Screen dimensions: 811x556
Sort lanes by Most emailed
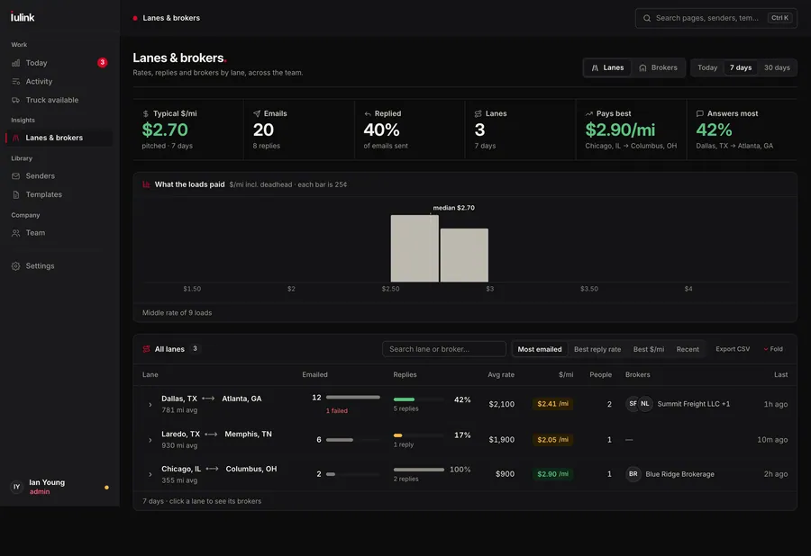tap(540, 349)
